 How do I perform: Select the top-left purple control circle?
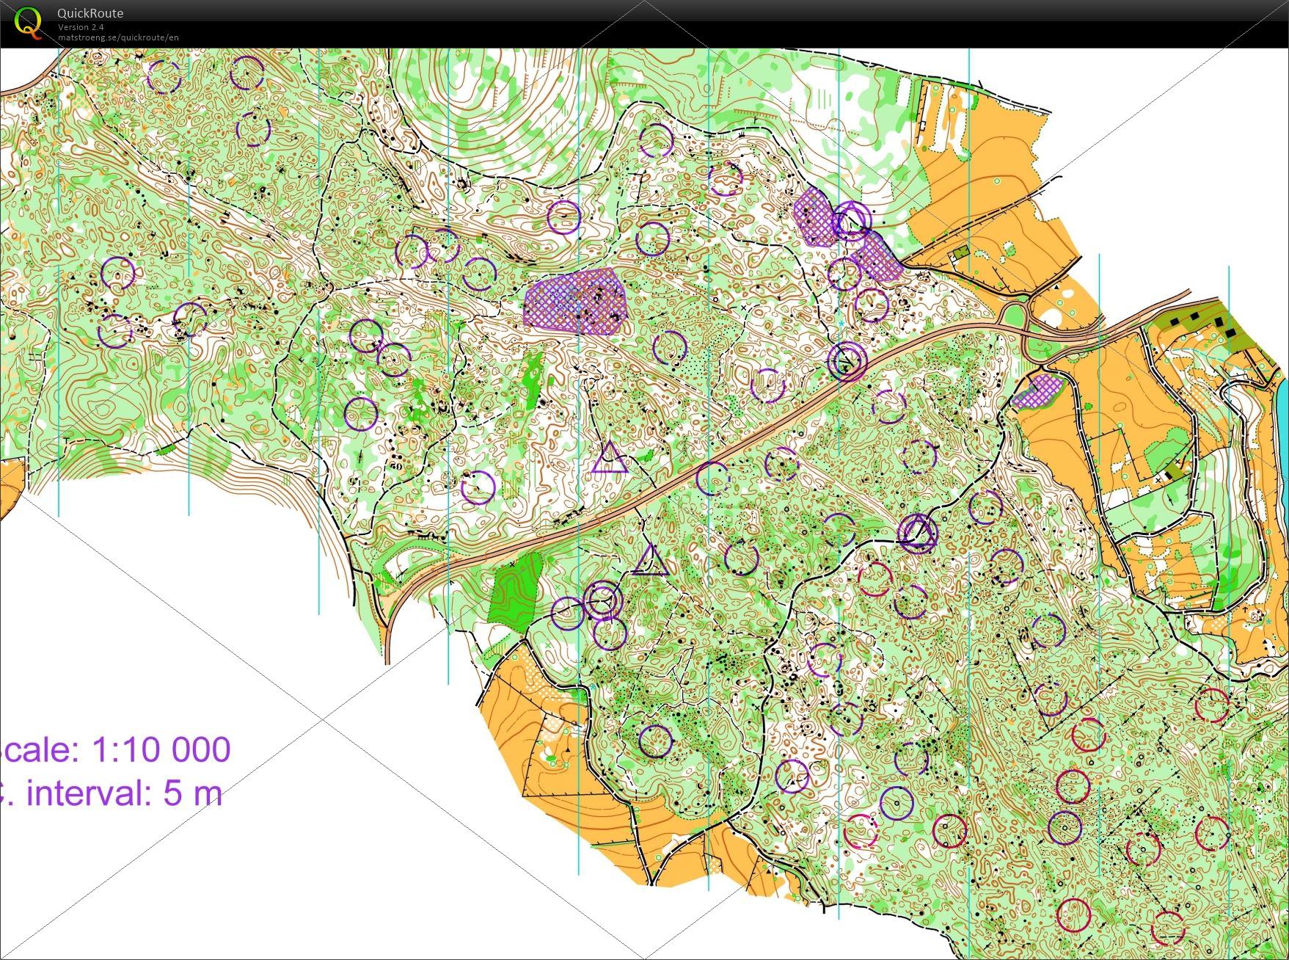pyautogui.click(x=164, y=76)
